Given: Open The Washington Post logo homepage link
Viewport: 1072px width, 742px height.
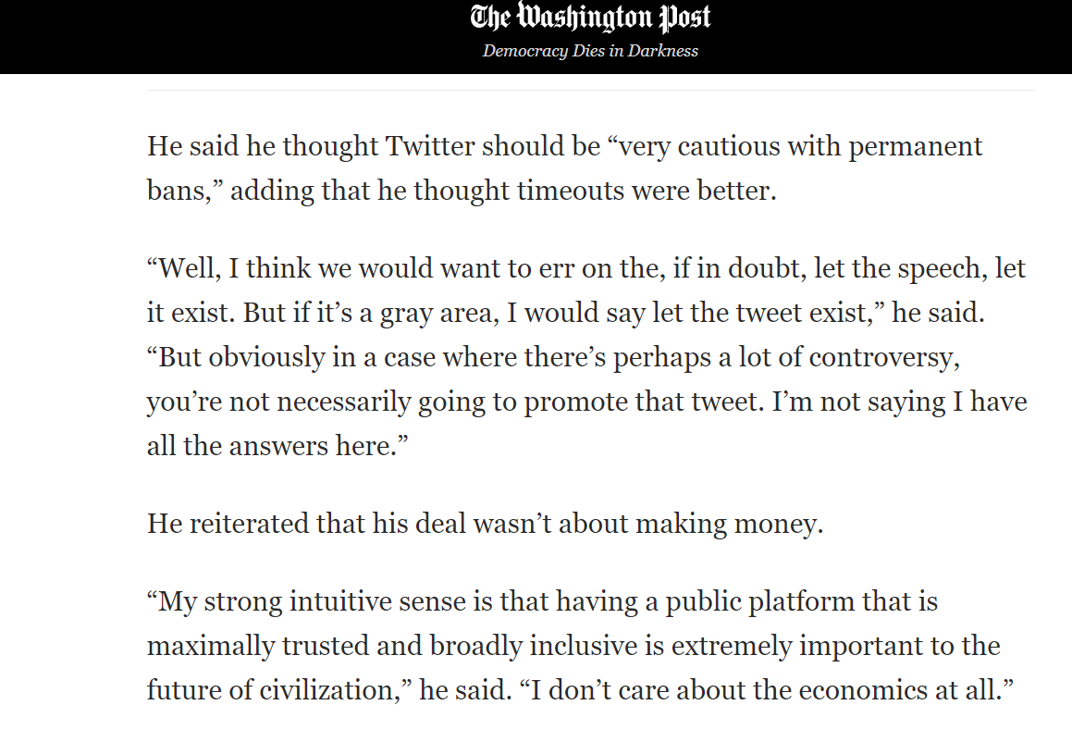Looking at the screenshot, I should pos(590,17).
